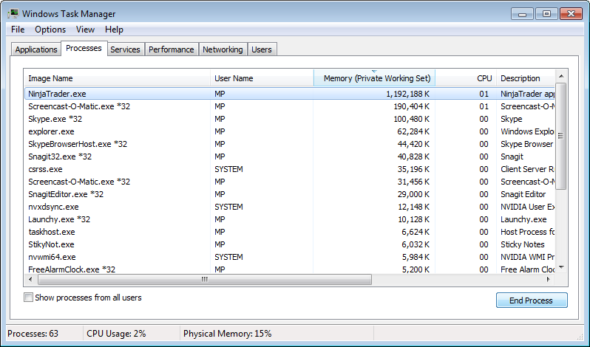Sort by Description column header
Viewport: 590px width, 347px height.
526,78
